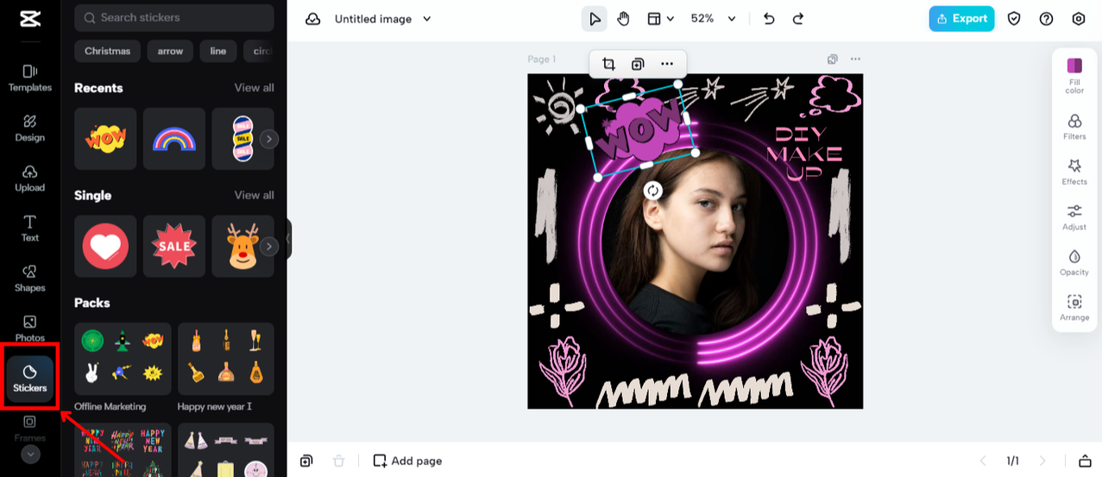Click the rotate handle below WOW sticker

[x=653, y=191]
